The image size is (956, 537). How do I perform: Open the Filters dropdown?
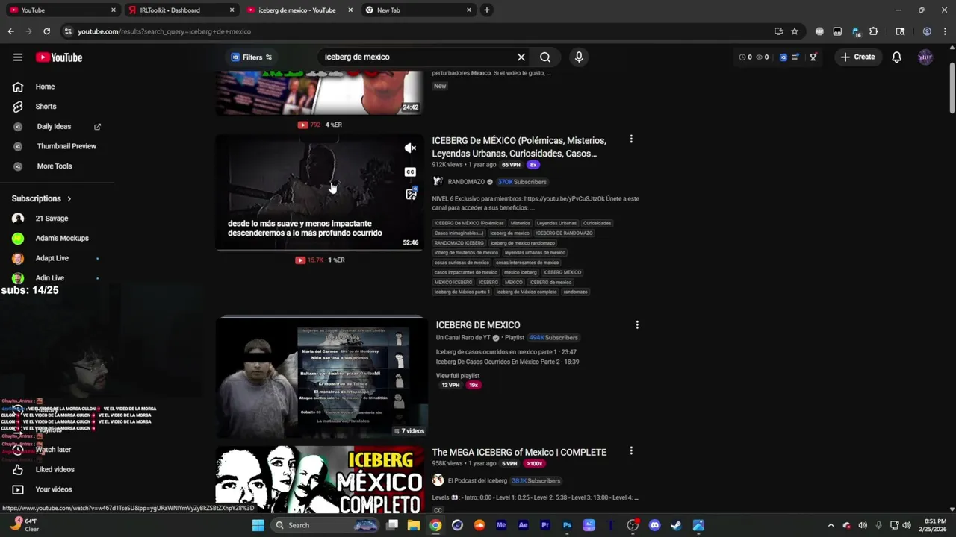tap(252, 57)
